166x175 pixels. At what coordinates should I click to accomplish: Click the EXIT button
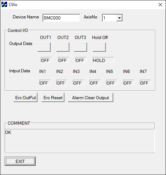click(x=20, y=161)
